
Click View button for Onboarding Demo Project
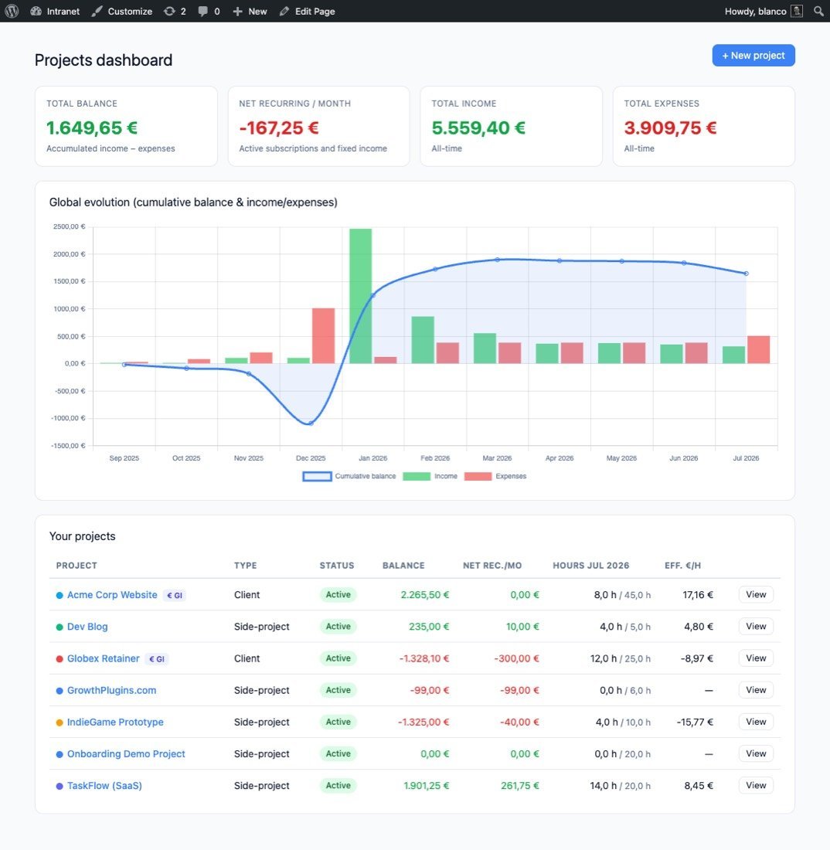pos(756,753)
